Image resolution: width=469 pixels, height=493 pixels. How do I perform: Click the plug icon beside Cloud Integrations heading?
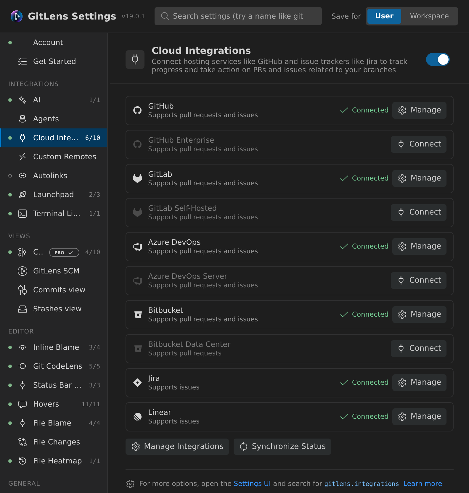[x=135, y=59]
